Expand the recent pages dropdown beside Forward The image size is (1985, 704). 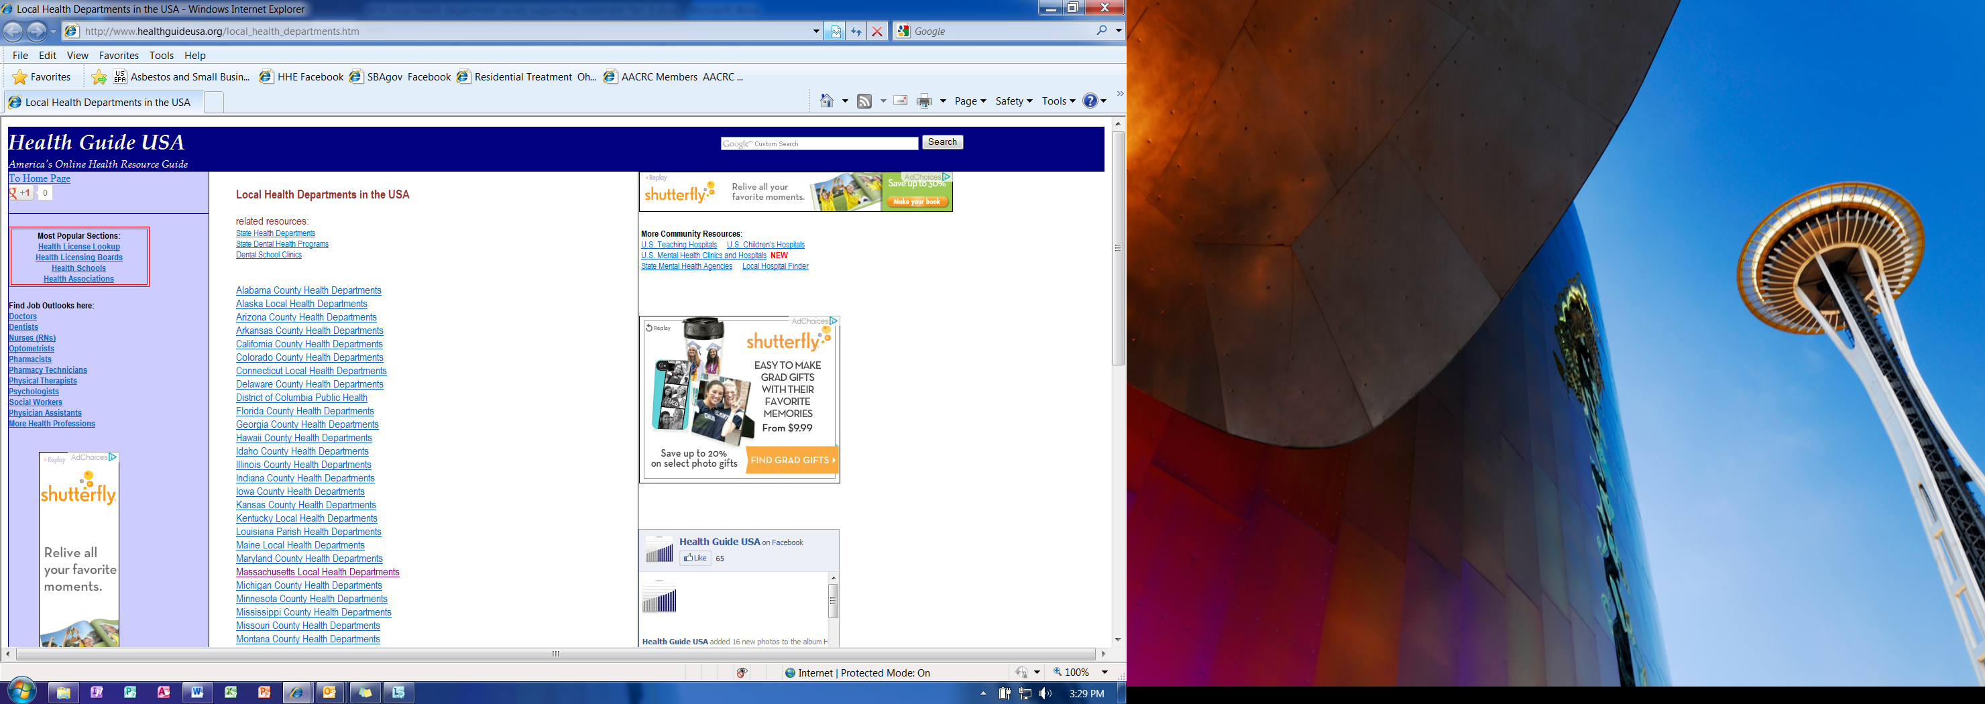click(x=53, y=32)
